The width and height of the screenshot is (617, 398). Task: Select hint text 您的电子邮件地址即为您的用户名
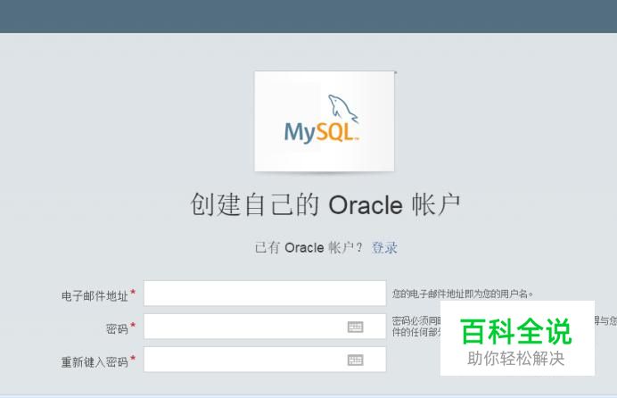click(x=463, y=294)
